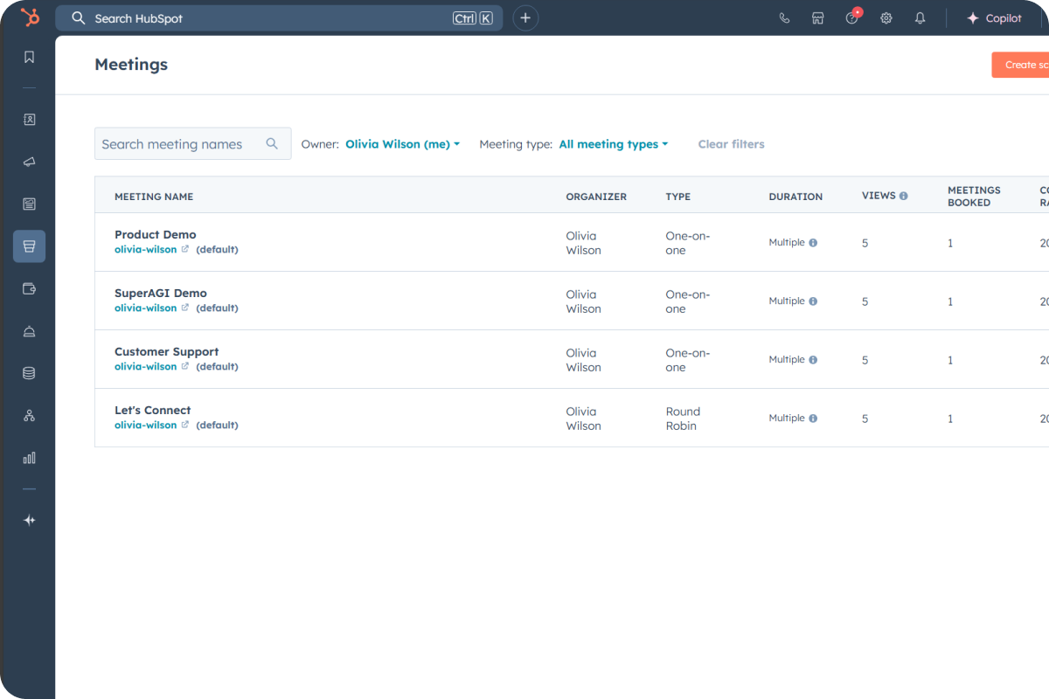This screenshot has height=699, width=1049.
Task: Open the Marketplace icon in top bar
Action: point(818,17)
